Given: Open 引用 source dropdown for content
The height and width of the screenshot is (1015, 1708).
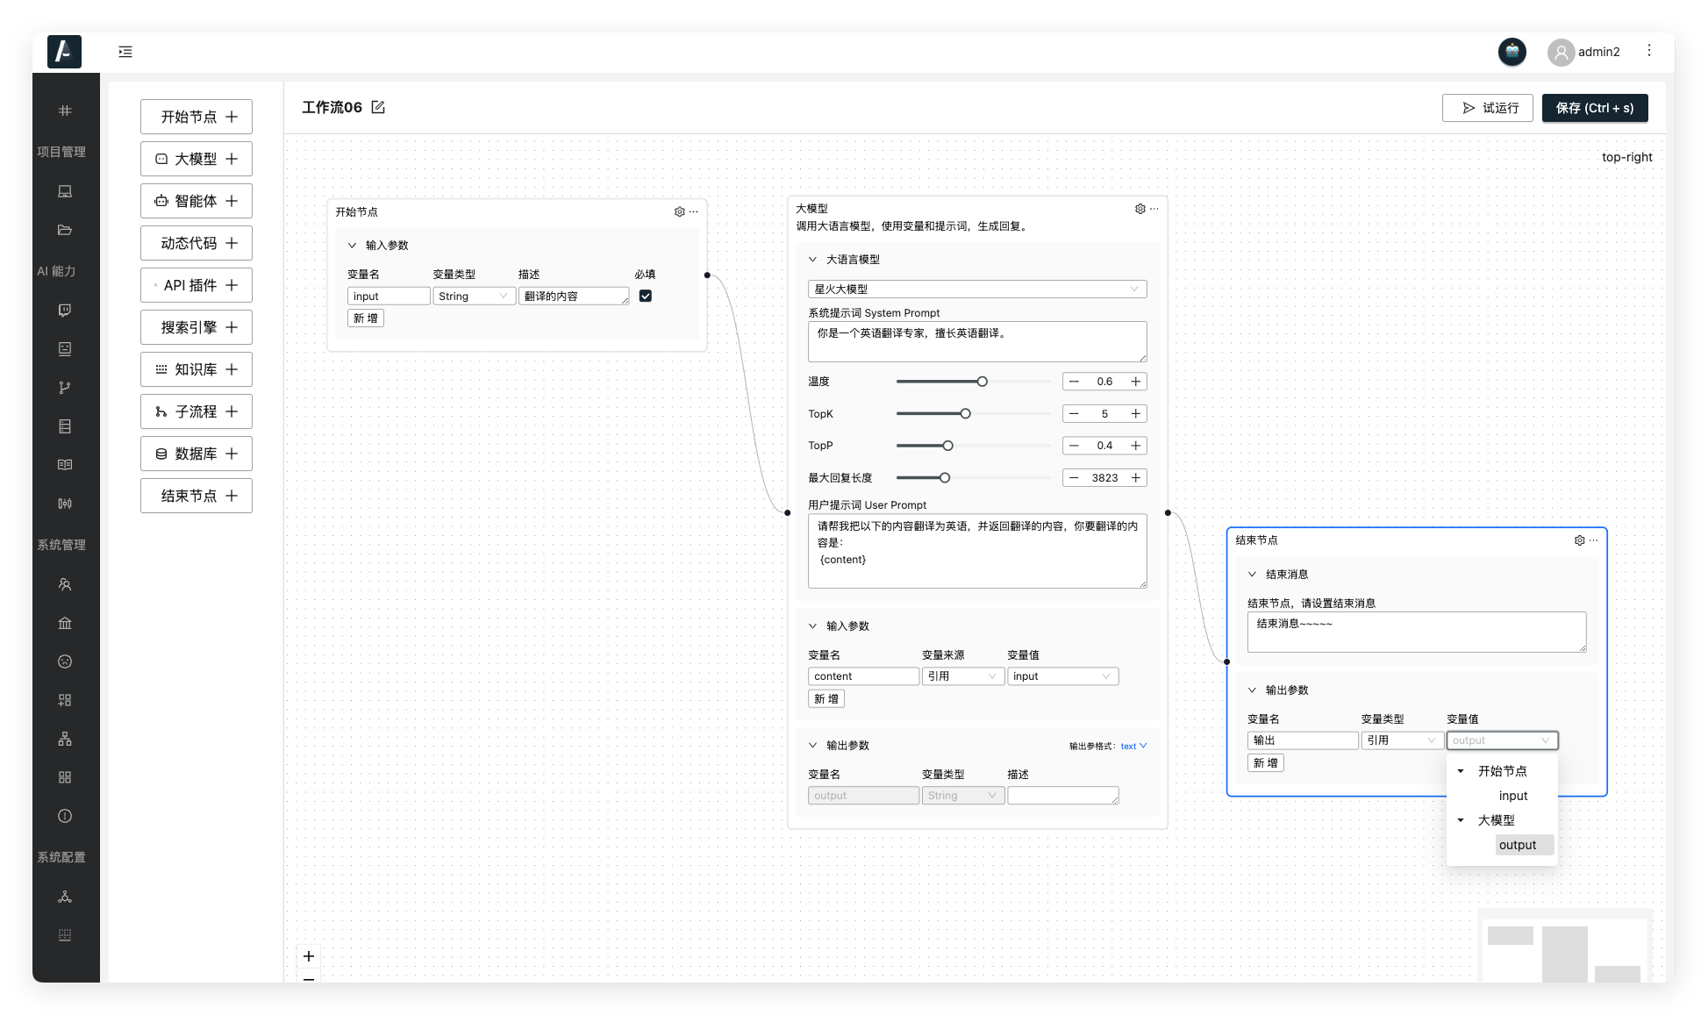Looking at the screenshot, I should pos(962,676).
